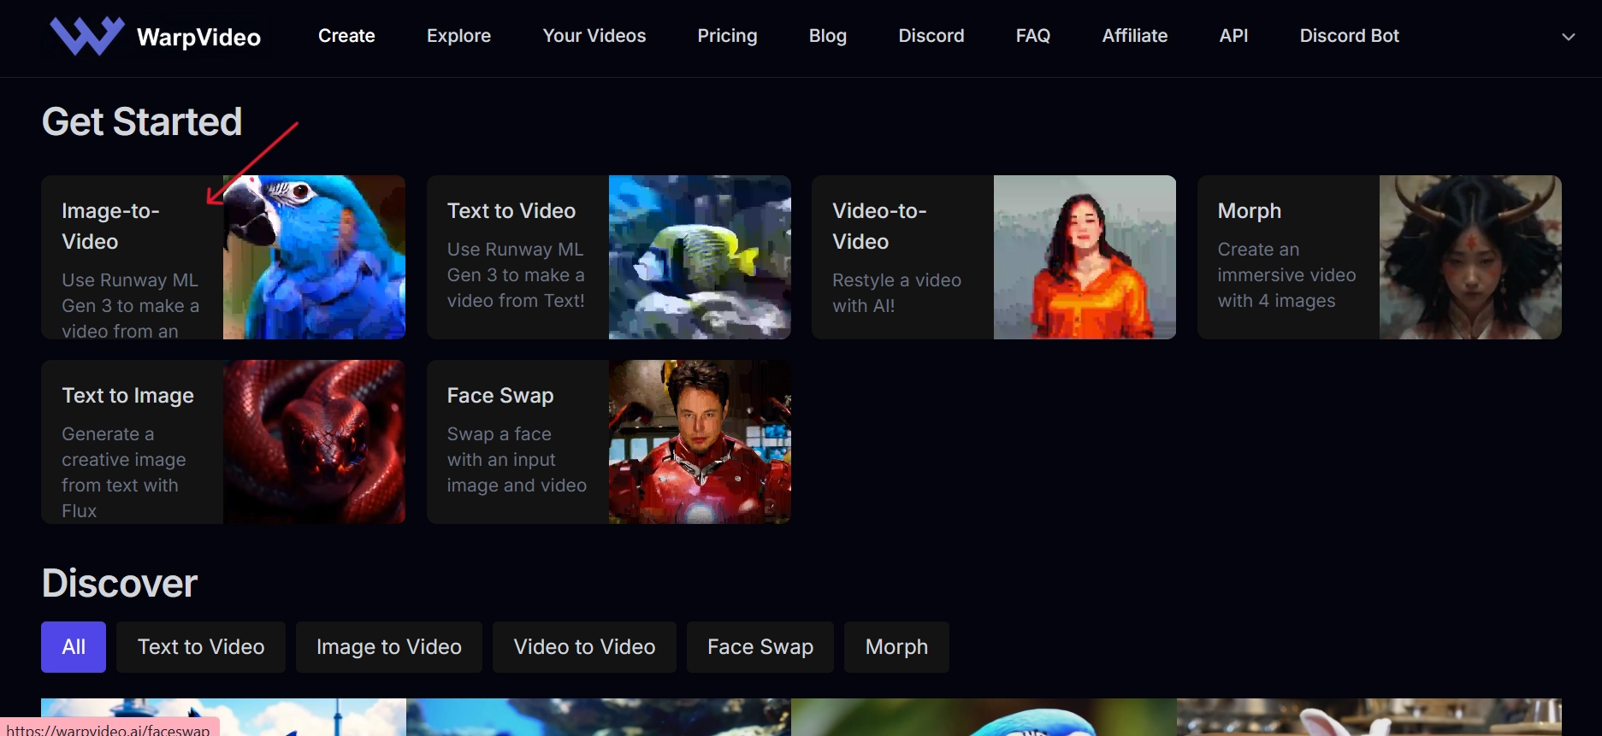Filter Discover by Text to Video
Image resolution: width=1602 pixels, height=736 pixels.
[201, 647]
